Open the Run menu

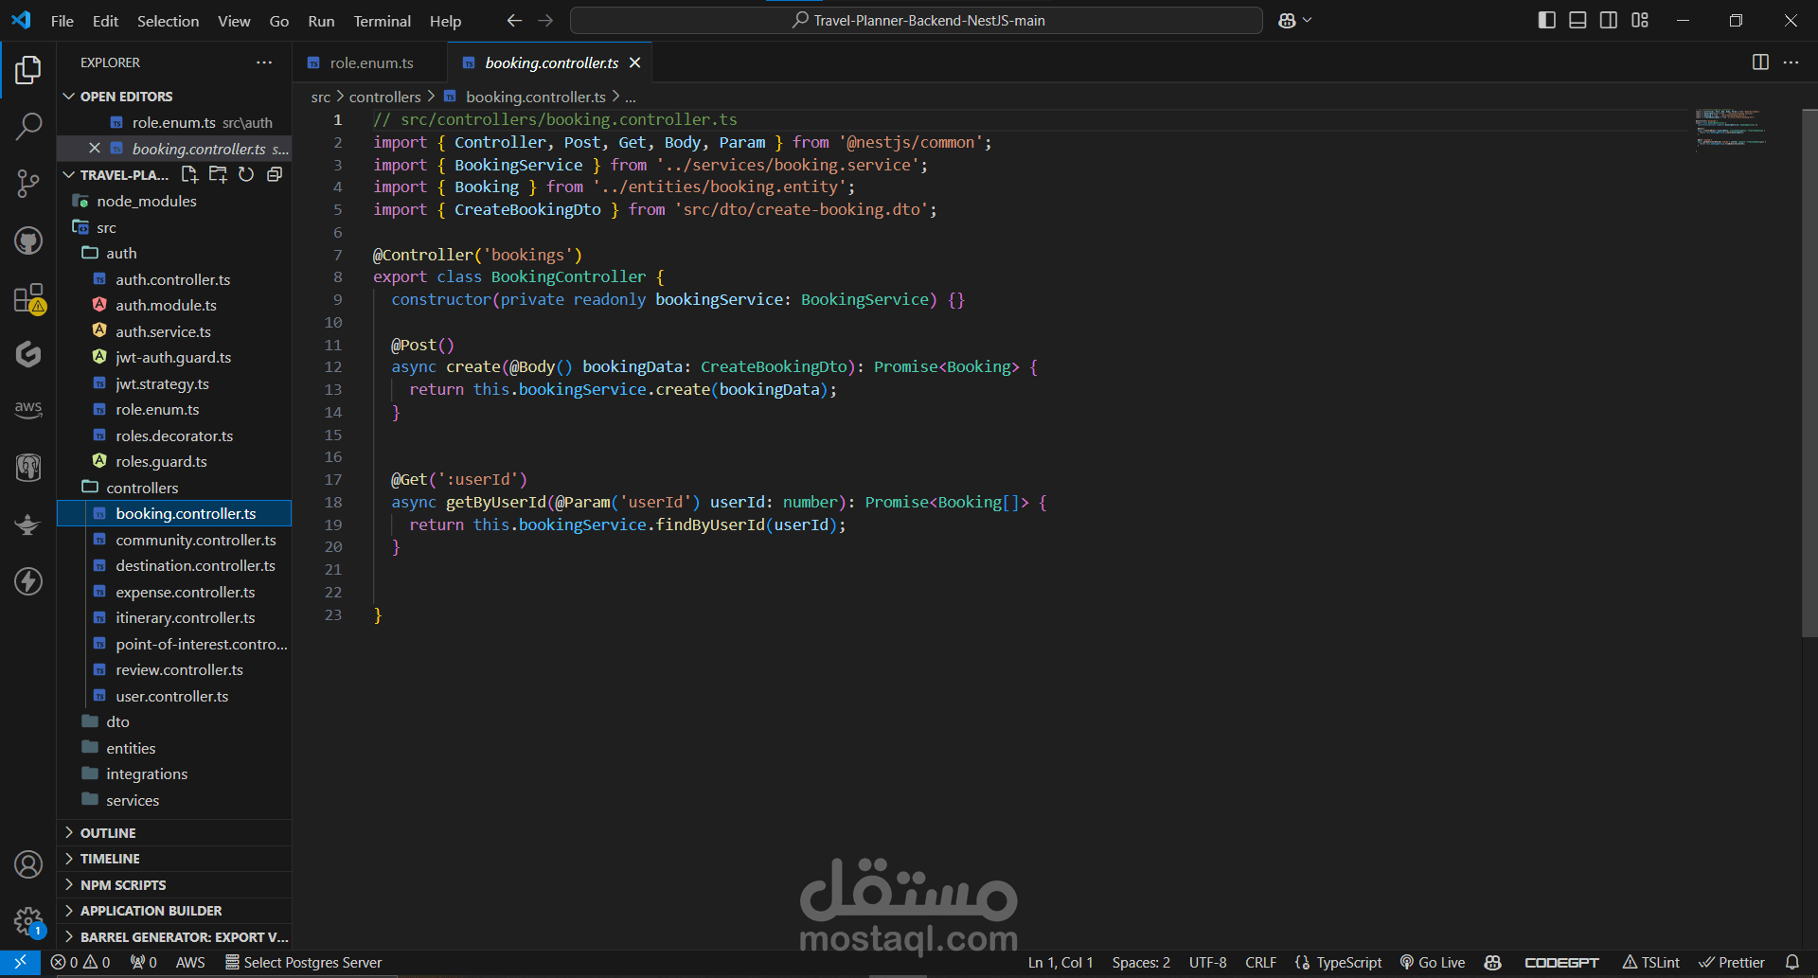click(321, 21)
